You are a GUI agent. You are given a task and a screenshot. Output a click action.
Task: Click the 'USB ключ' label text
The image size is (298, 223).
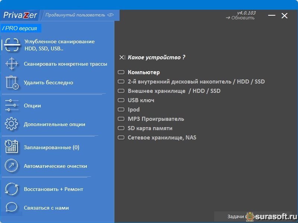pyautogui.click(x=141, y=100)
